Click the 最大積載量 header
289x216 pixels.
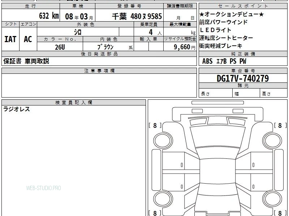point(180,24)
